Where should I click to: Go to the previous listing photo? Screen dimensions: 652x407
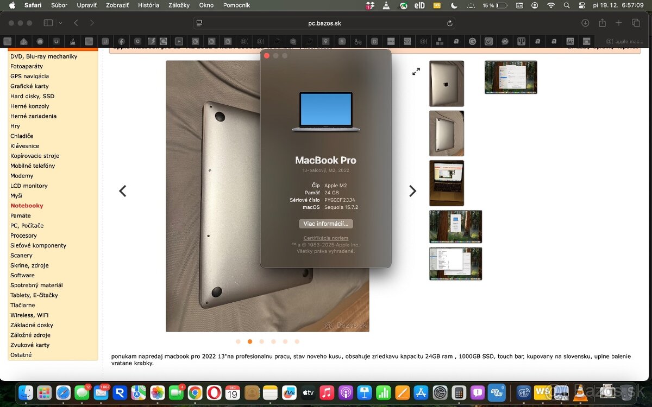pyautogui.click(x=123, y=191)
